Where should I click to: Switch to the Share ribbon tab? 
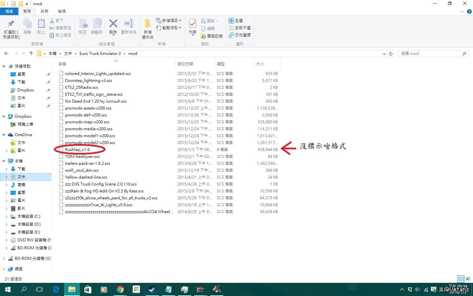[x=44, y=12]
